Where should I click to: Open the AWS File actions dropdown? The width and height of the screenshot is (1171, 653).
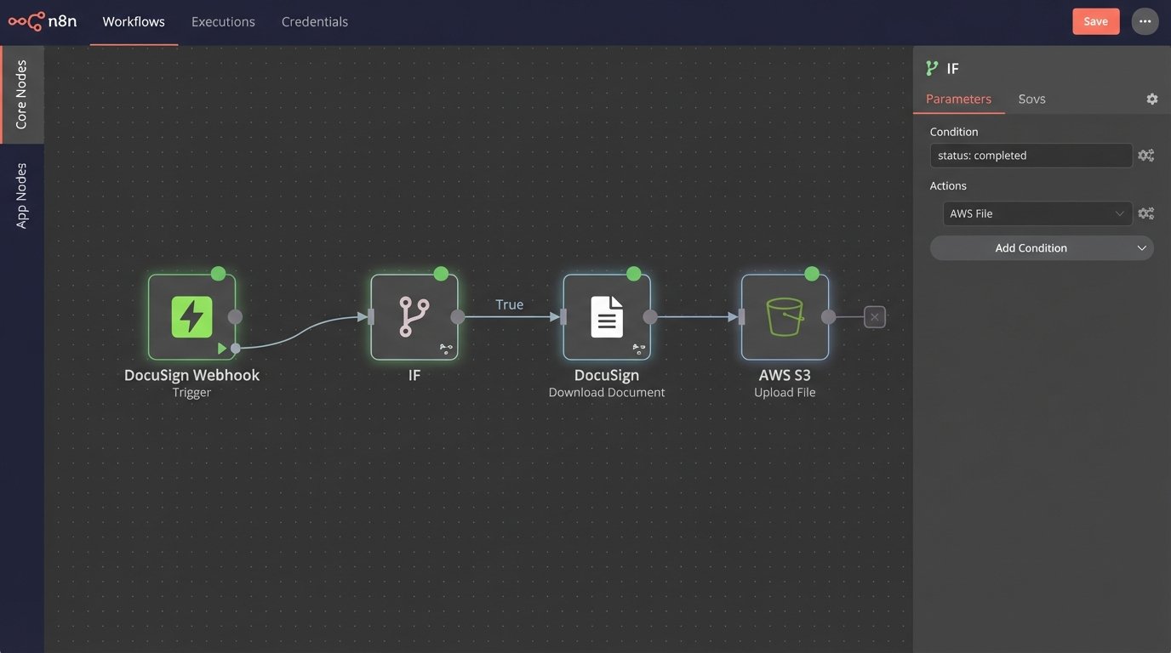pos(1037,213)
